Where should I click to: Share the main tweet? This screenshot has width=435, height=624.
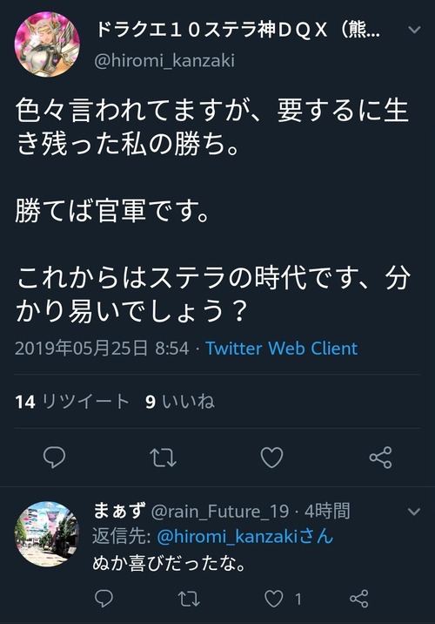tap(380, 458)
